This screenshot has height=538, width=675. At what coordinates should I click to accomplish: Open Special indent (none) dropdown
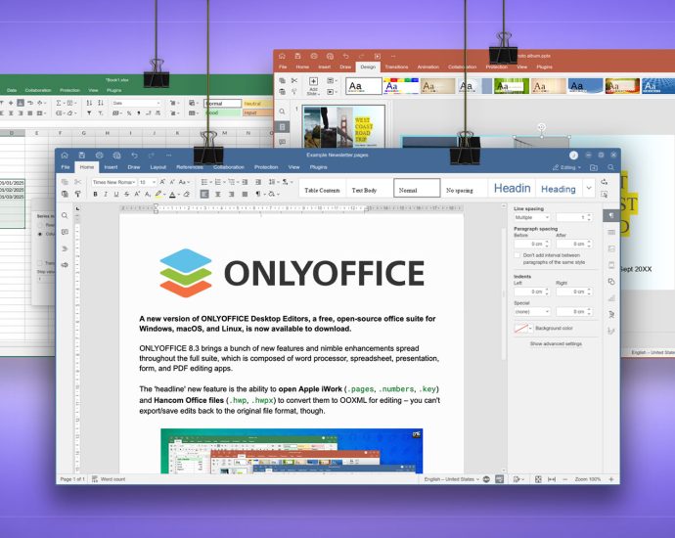532,312
